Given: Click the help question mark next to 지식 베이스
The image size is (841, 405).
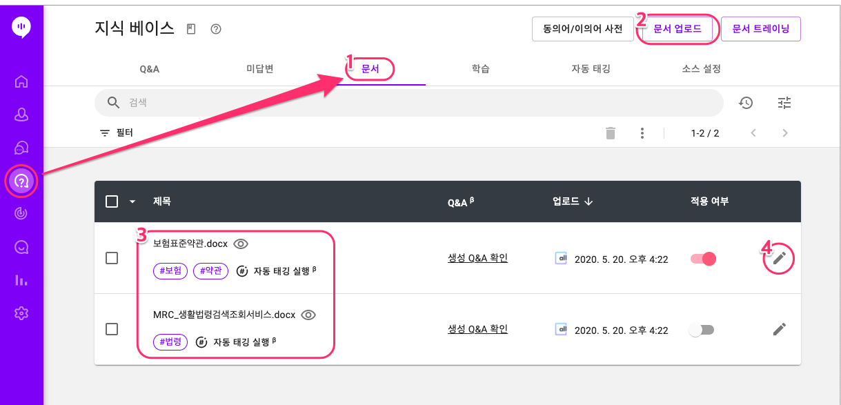Looking at the screenshot, I should point(215,29).
